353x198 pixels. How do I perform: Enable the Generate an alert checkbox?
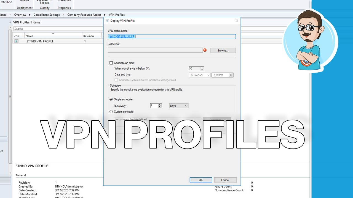[111, 63]
